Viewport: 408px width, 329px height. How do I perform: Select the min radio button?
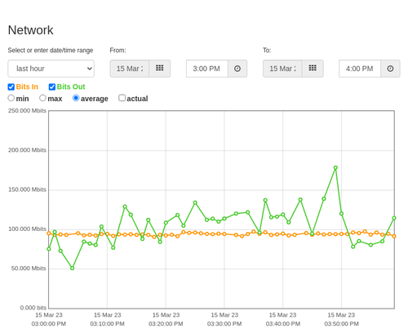point(11,98)
